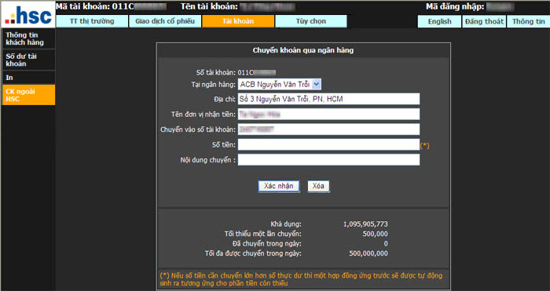This screenshot has width=550, height=291.
Task: Open the Tùy chọn tab
Action: pos(311,21)
